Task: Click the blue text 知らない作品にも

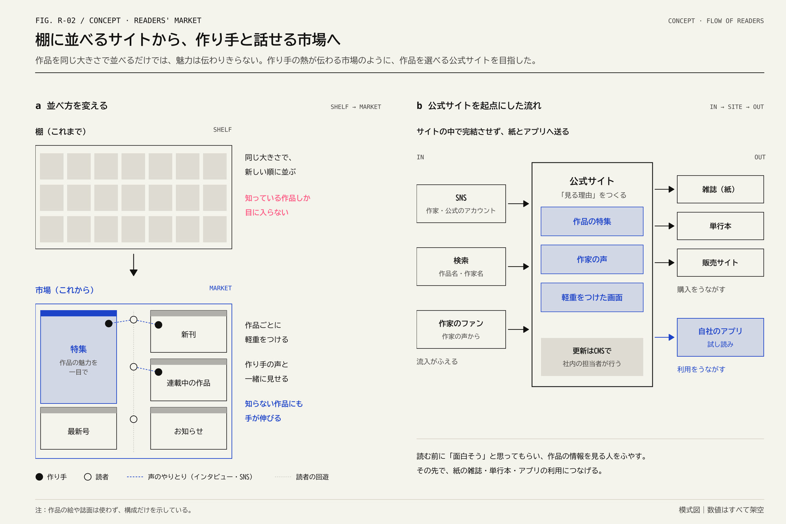Action: point(274,404)
